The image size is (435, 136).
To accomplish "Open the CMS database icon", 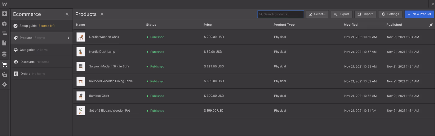I will click(4, 54).
